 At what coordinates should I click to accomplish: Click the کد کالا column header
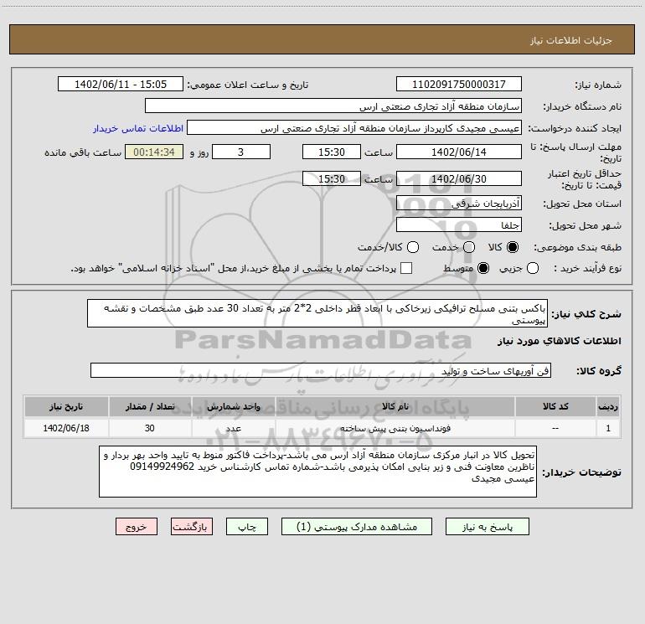555,406
